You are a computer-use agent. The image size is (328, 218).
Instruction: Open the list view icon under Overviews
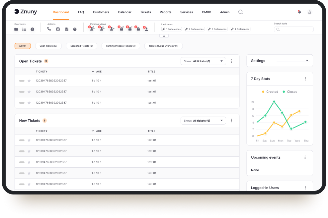coord(24,29)
